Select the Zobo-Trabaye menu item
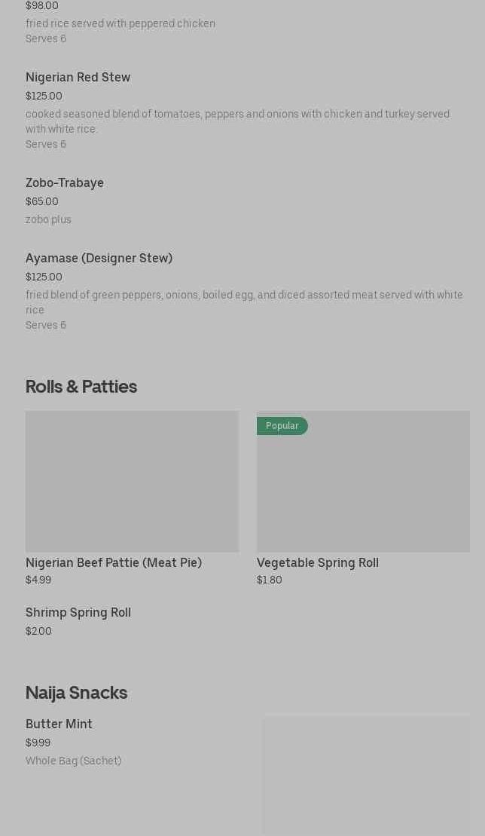The image size is (485, 836). point(65,182)
